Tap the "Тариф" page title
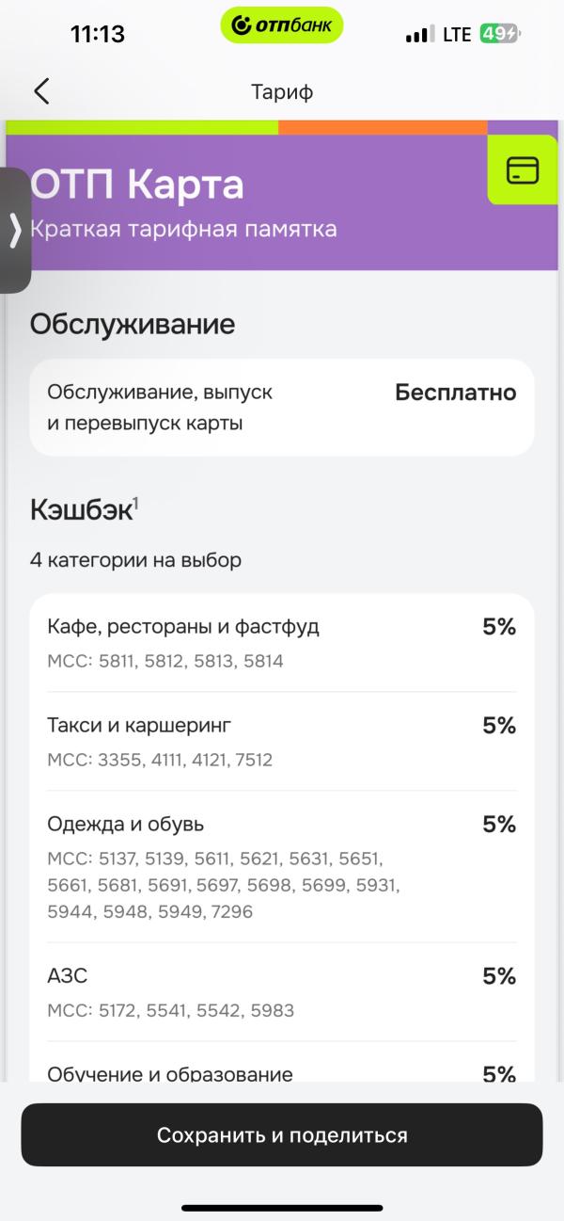564x1221 pixels. [x=282, y=91]
